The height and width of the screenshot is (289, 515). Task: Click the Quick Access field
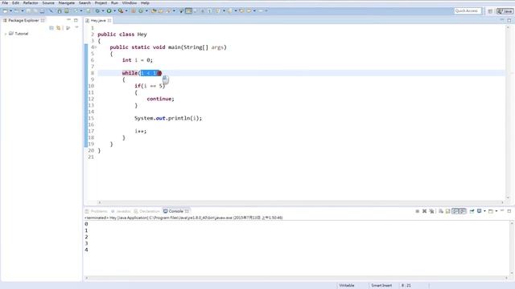pyautogui.click(x=468, y=10)
